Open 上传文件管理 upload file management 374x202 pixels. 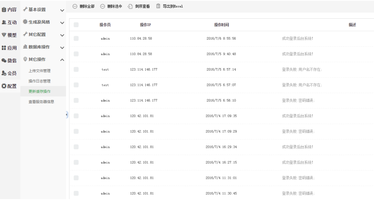(39, 71)
